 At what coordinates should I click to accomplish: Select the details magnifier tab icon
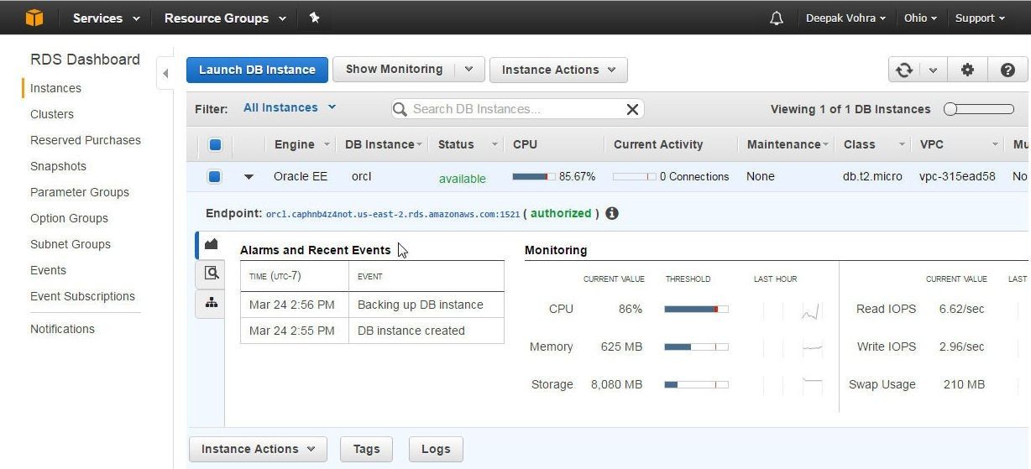211,273
